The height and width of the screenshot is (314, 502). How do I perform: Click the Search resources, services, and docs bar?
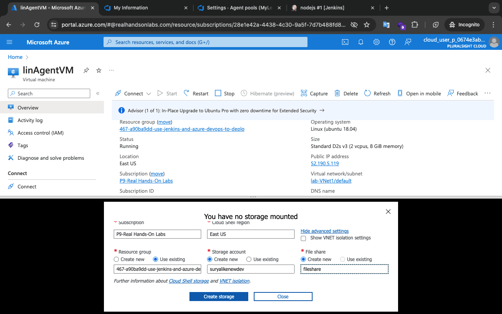tap(206, 42)
